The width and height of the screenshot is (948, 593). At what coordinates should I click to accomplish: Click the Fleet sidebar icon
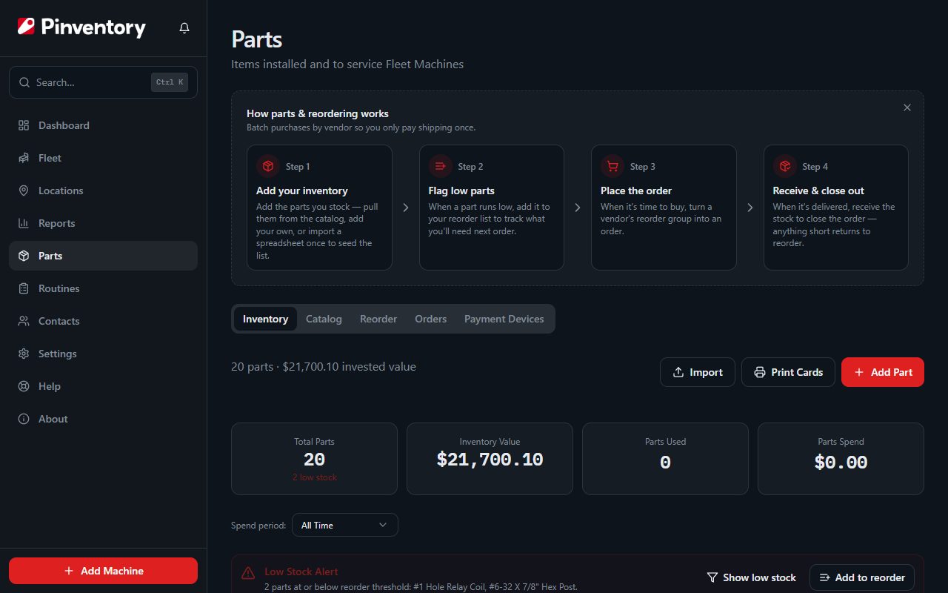pos(24,158)
